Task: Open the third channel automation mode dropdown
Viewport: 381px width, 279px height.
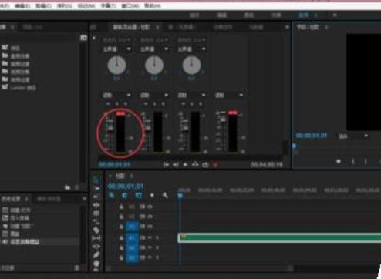Action: [x=192, y=96]
